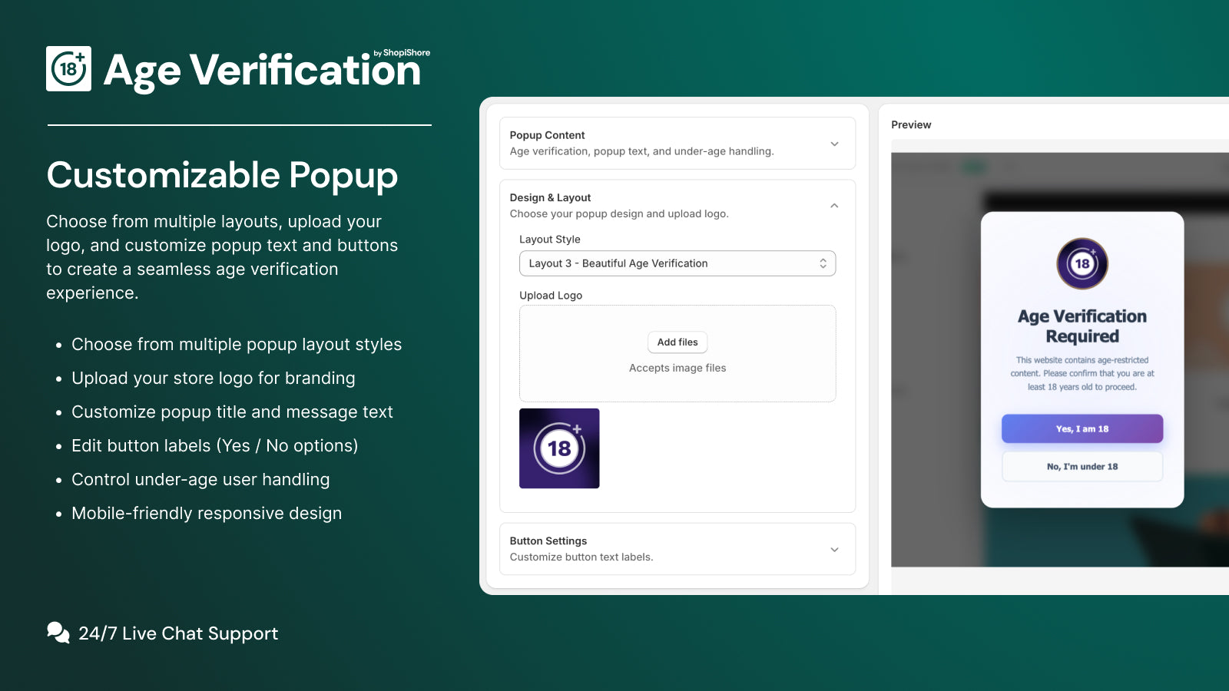Click the 18+ Age Verification app logo

click(68, 69)
